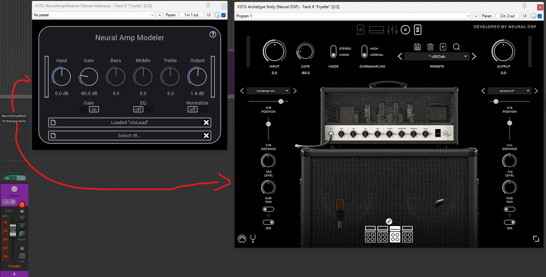Click file icon beside Loaded "sloLead"

coord(53,122)
